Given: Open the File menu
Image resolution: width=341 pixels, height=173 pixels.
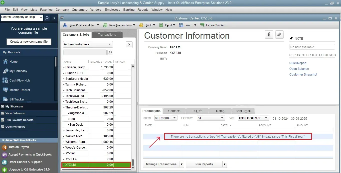Looking at the screenshot, I should (7, 10).
